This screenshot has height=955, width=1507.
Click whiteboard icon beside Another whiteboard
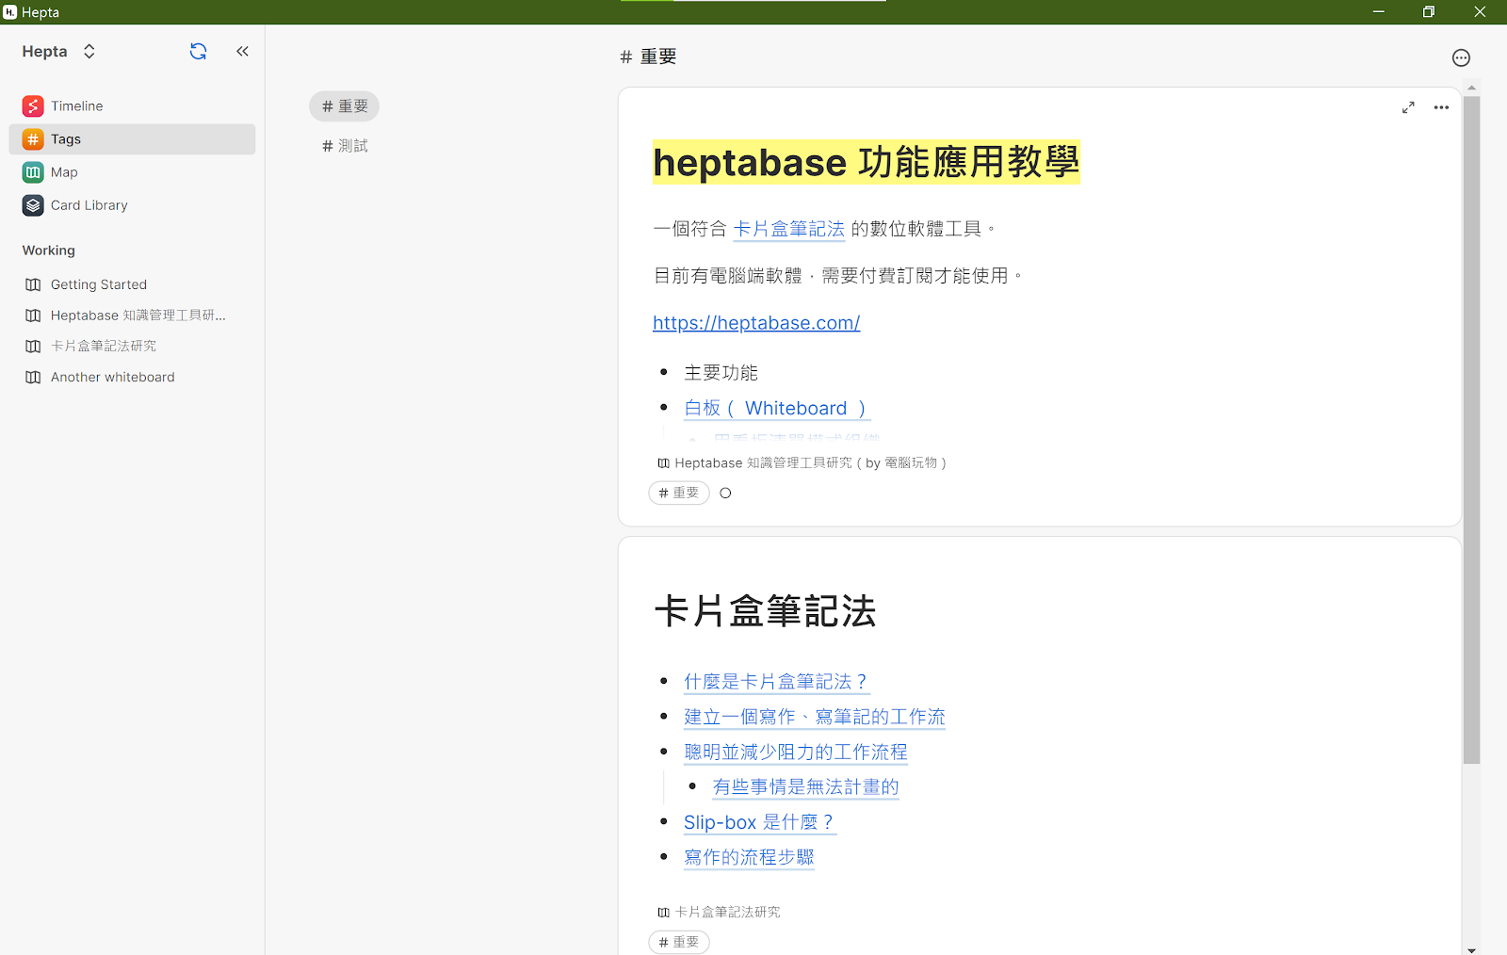pos(33,377)
